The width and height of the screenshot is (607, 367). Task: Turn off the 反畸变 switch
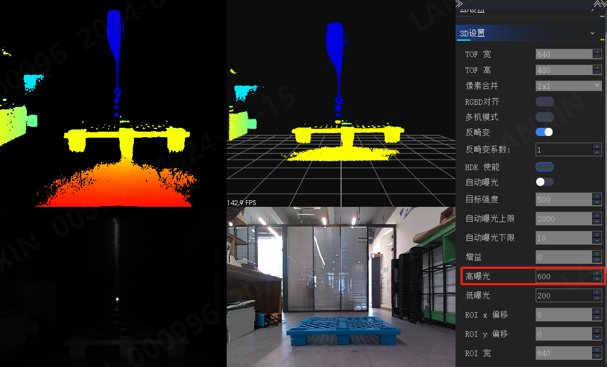[544, 132]
